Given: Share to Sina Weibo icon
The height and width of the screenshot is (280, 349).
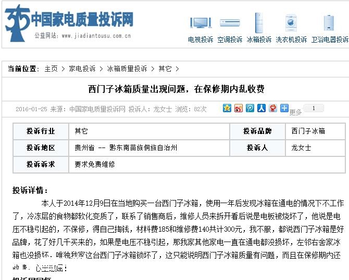Looking at the screenshot, I should [x=239, y=108].
